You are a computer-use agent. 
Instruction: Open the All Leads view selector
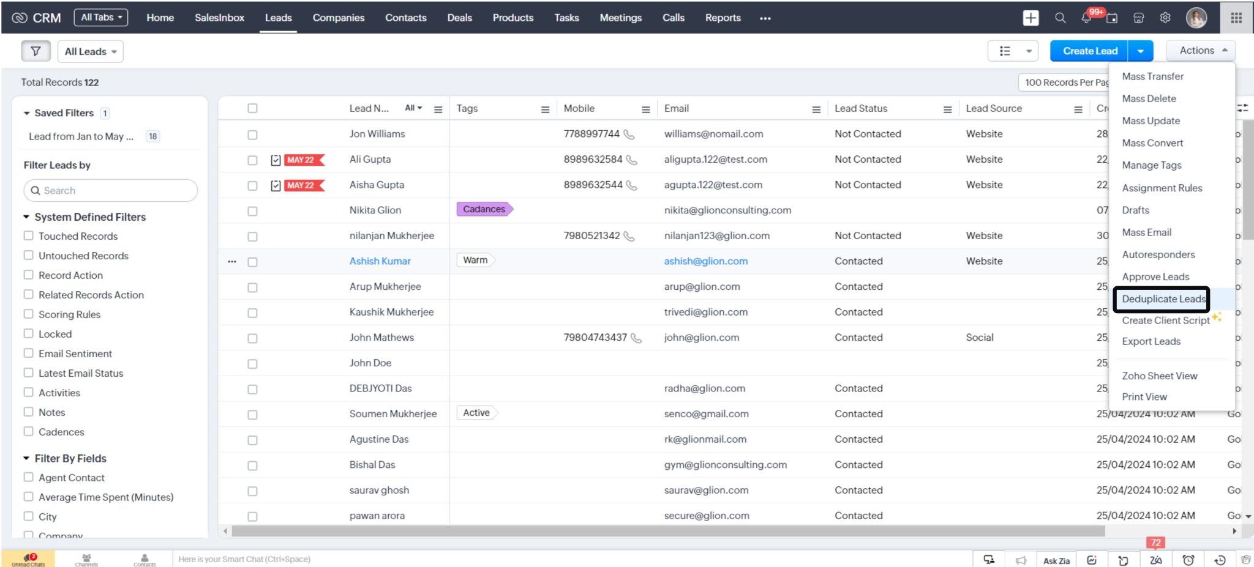89,51
